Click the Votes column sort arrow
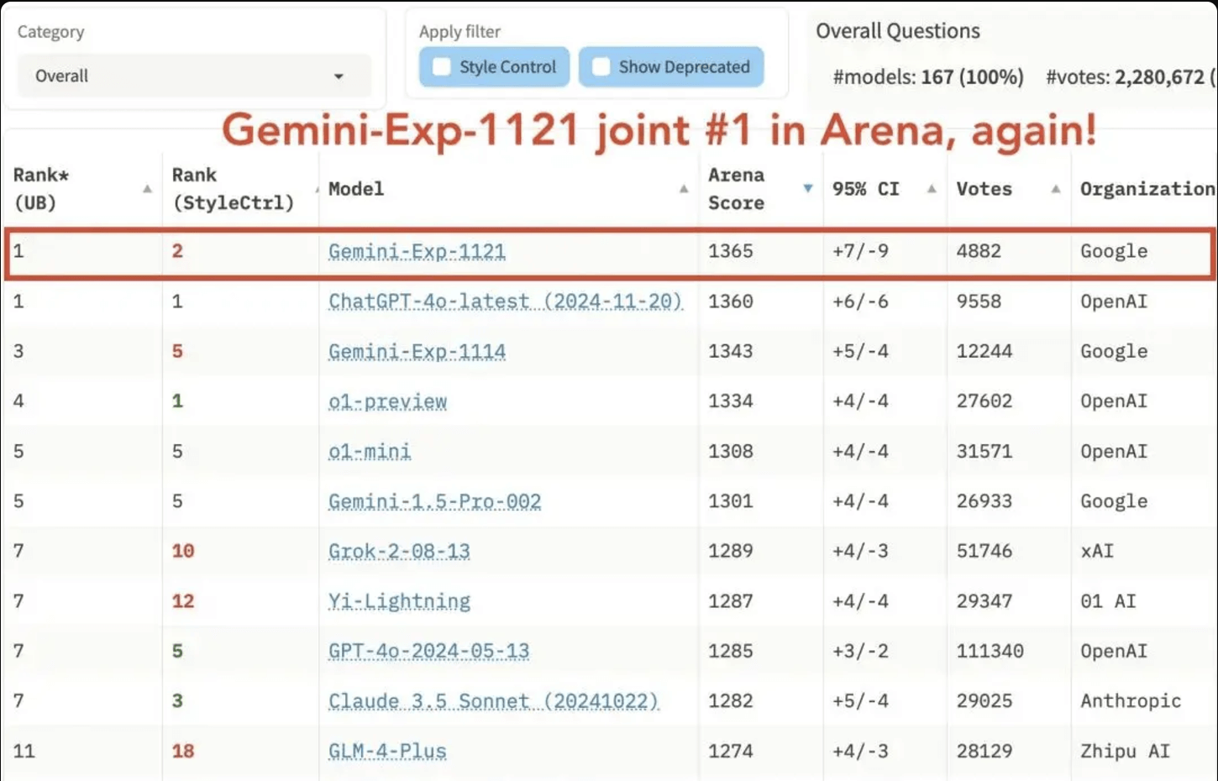1218x781 pixels. pyautogui.click(x=1055, y=190)
